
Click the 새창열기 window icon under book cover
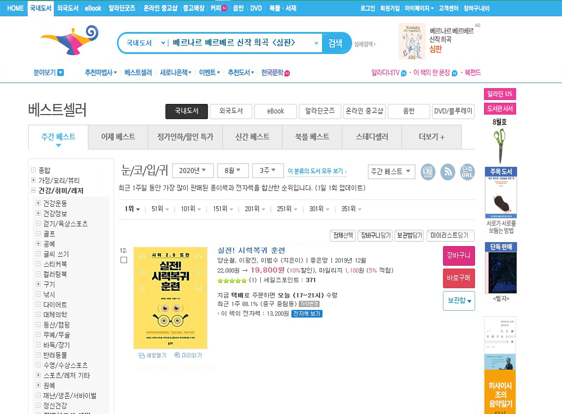141,356
